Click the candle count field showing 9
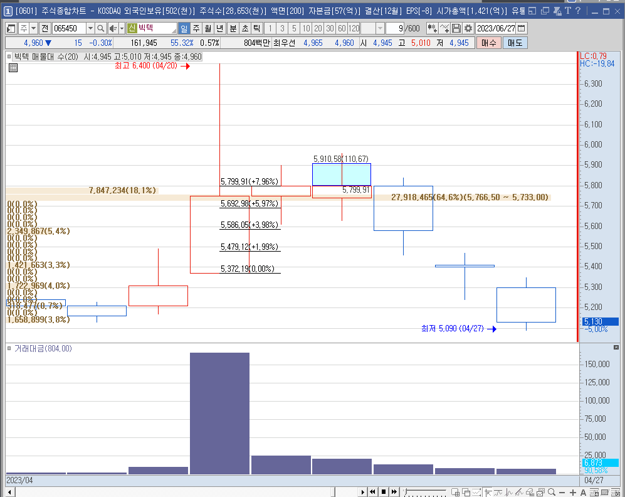The width and height of the screenshot is (625, 497). 395,28
